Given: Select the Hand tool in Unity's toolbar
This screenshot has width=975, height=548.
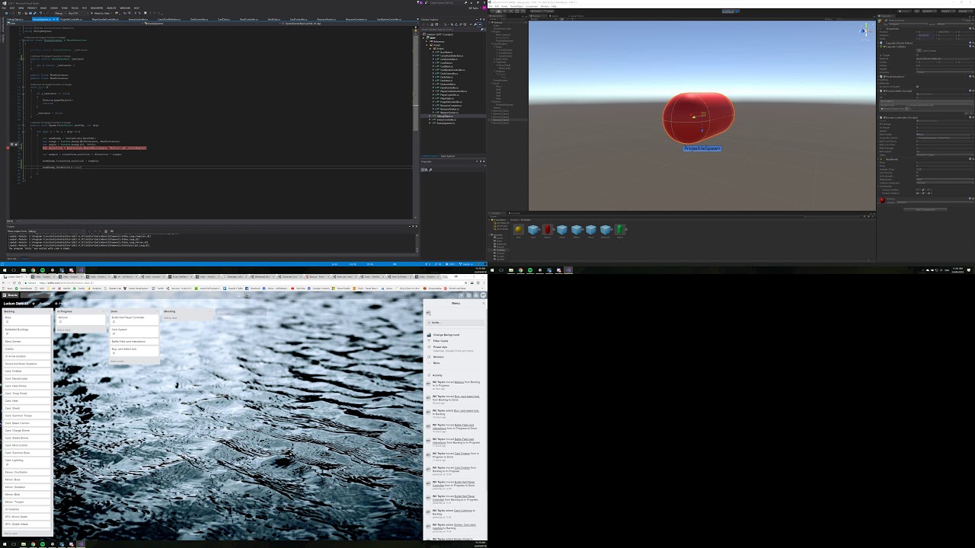Looking at the screenshot, I should tap(492, 11).
